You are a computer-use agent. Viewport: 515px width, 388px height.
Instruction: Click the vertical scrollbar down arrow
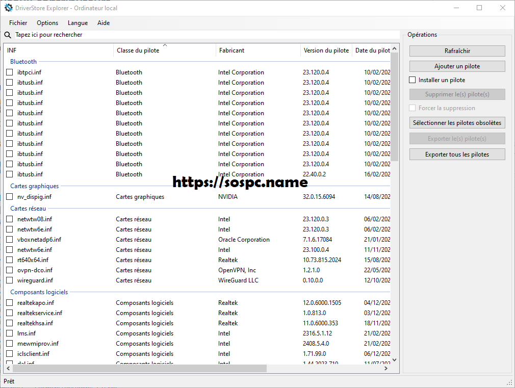coord(395,359)
